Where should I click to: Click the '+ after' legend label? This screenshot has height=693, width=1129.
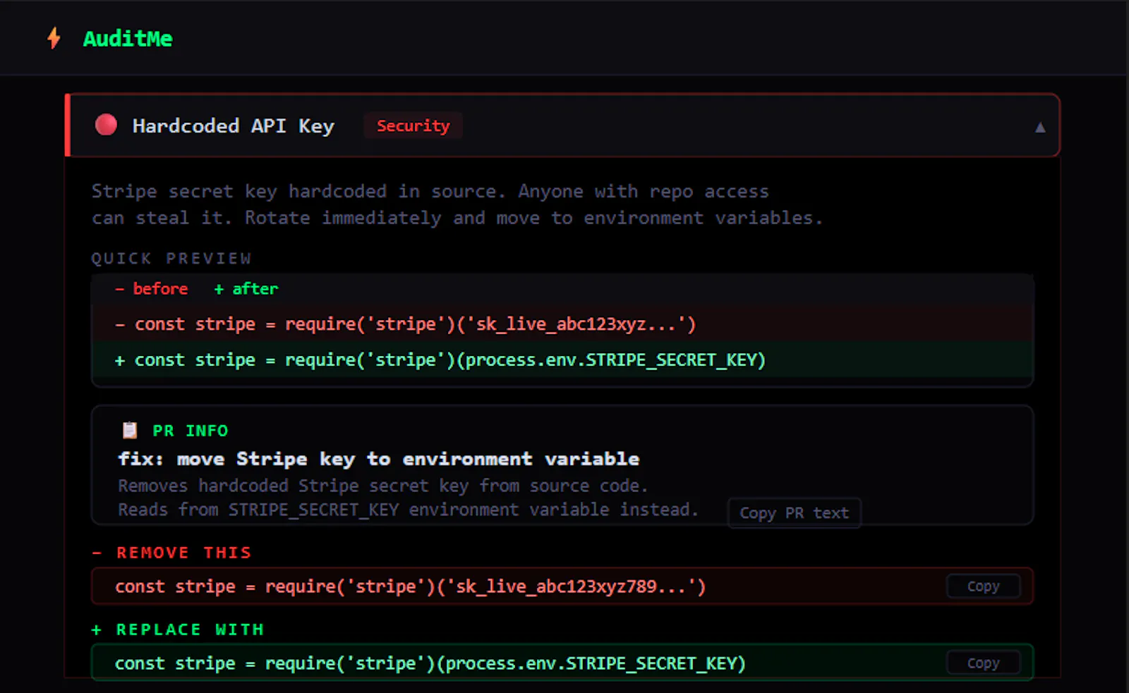(x=246, y=289)
